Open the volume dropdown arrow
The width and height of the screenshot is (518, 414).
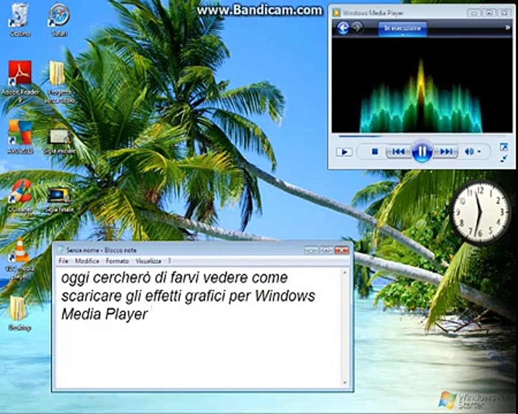(479, 152)
